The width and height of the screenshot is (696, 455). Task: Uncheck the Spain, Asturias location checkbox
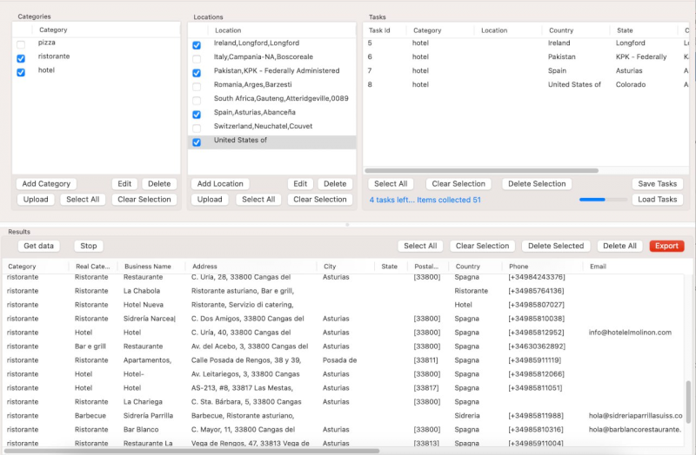197,115
